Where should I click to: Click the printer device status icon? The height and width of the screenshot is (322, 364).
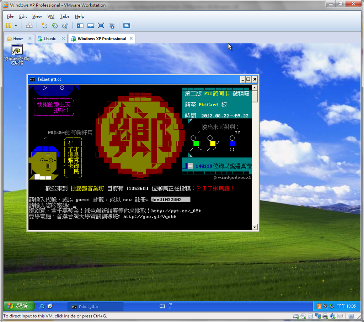tap(325, 316)
